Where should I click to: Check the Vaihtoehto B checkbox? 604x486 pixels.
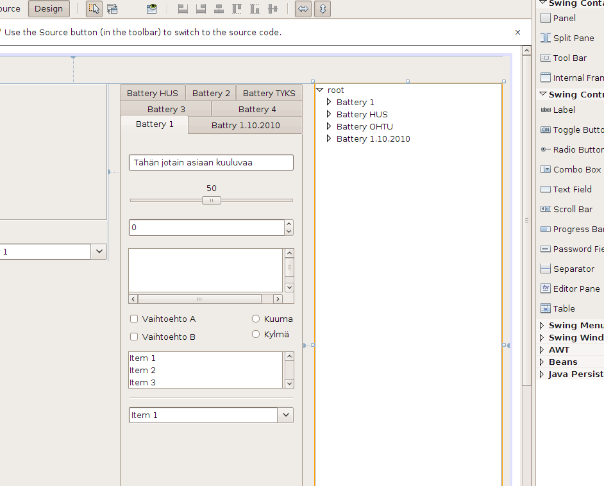coord(133,337)
